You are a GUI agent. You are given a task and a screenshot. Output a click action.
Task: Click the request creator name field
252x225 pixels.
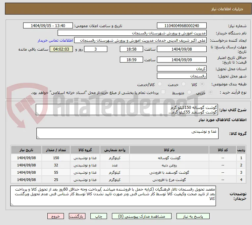[x=140, y=40]
